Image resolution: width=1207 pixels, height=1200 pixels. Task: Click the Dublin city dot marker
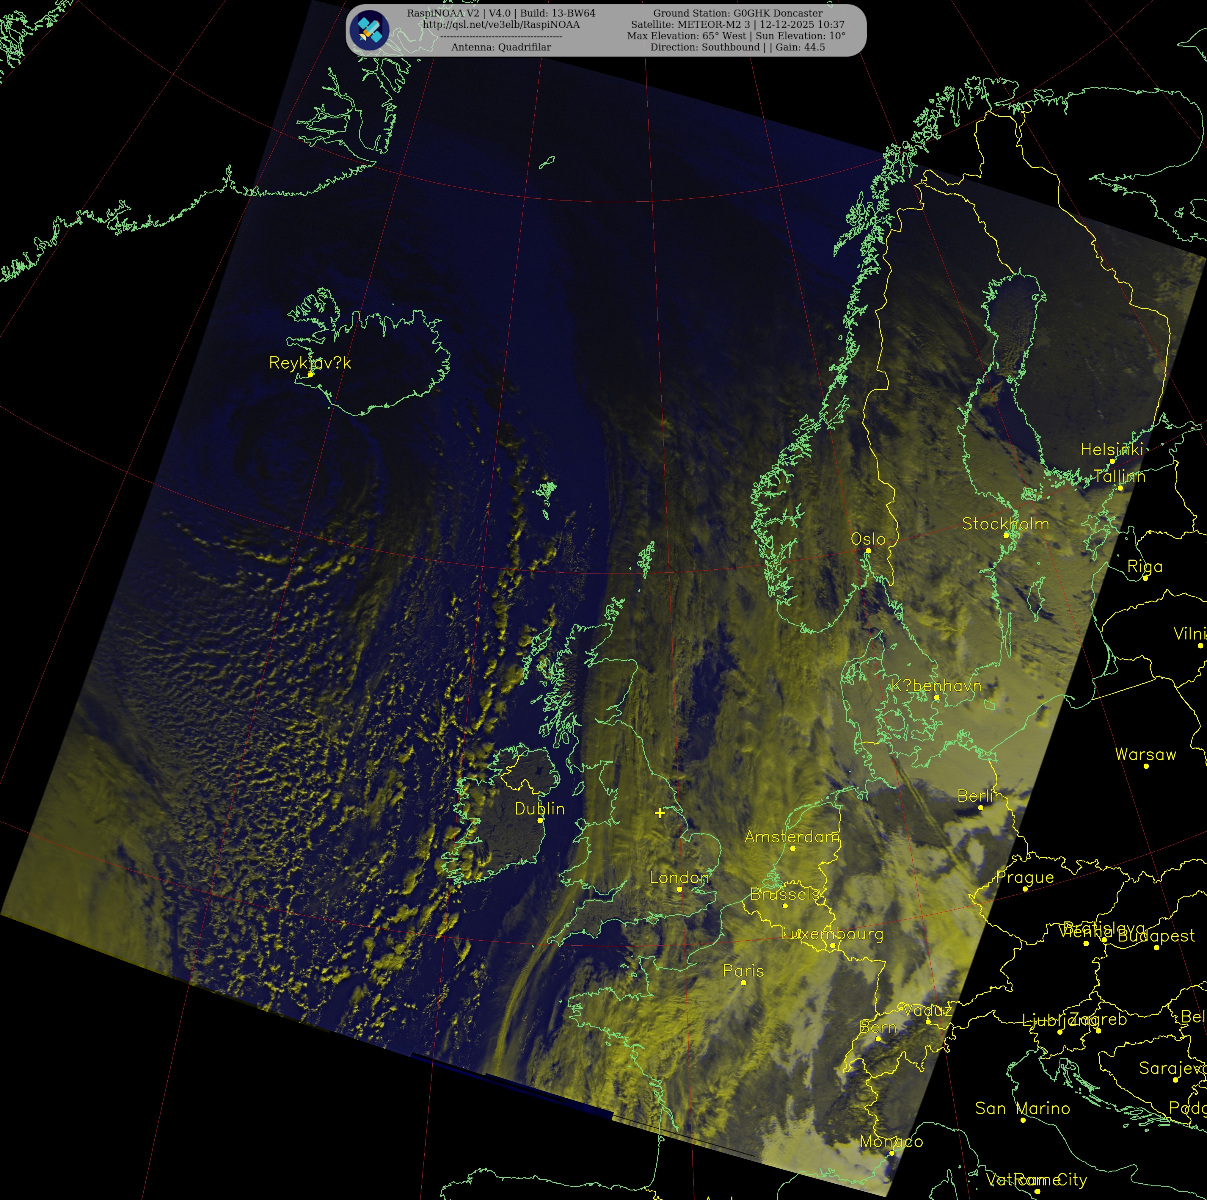[x=540, y=821]
